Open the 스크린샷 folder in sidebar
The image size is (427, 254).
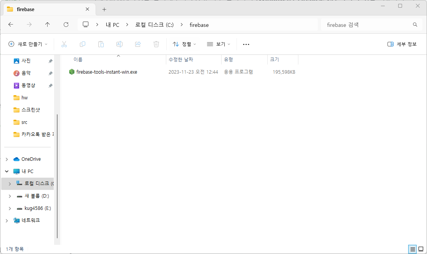point(30,110)
